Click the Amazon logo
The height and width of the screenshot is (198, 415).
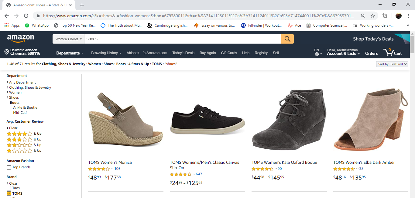(x=21, y=38)
